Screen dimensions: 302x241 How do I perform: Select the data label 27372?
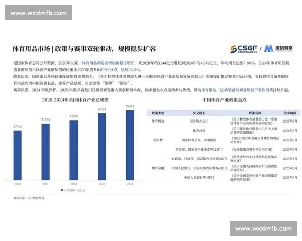pyautogui.click(x=17, y=127)
